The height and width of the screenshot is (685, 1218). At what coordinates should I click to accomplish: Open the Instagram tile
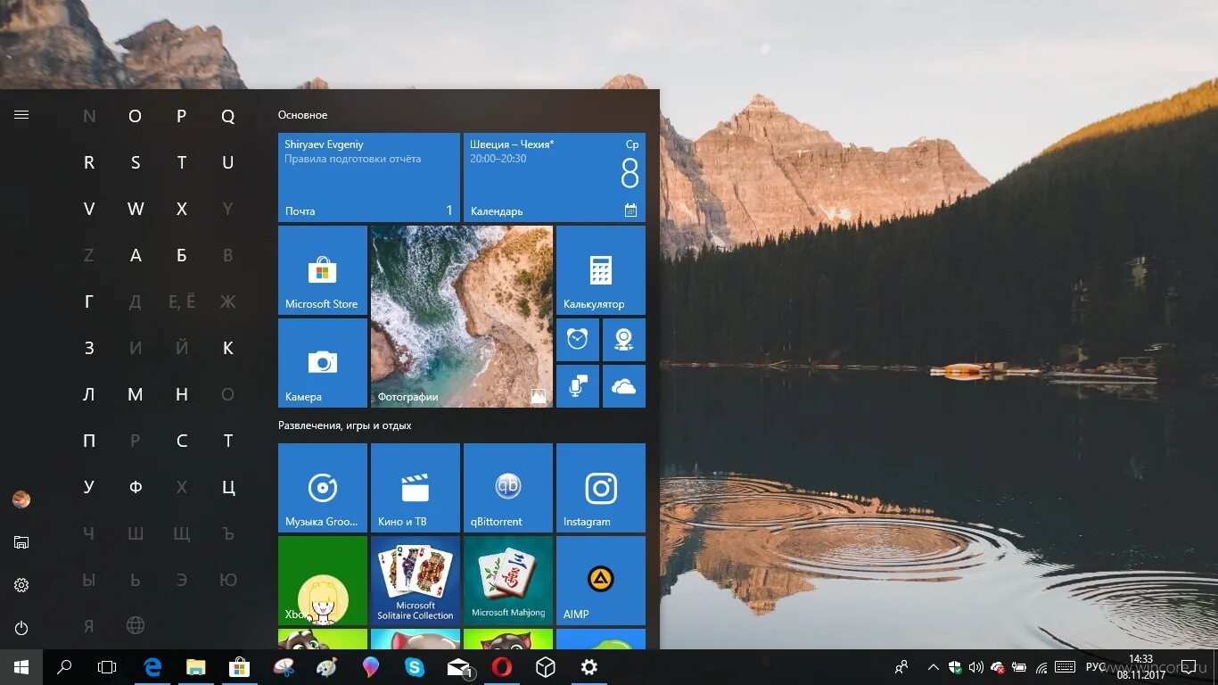600,487
